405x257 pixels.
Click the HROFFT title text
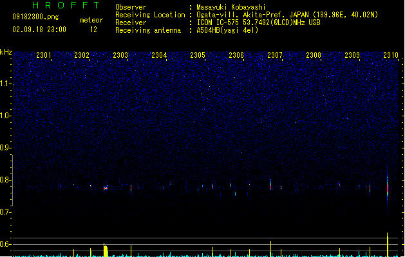(66, 5)
